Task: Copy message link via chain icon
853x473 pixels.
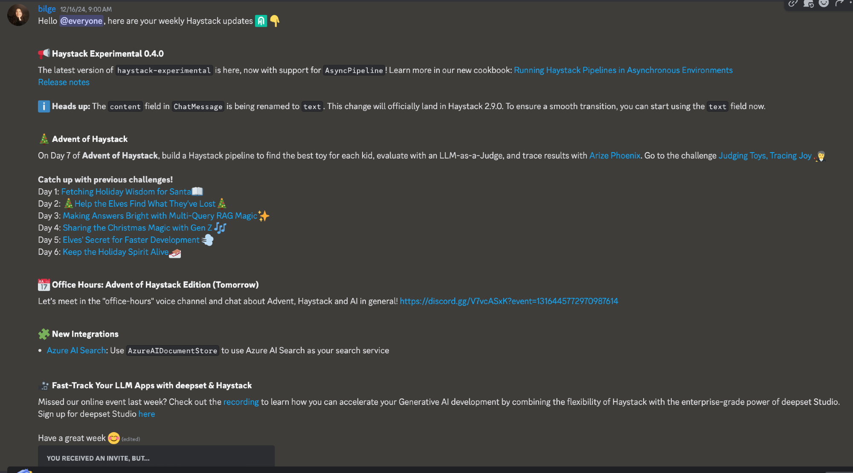Action: click(793, 3)
